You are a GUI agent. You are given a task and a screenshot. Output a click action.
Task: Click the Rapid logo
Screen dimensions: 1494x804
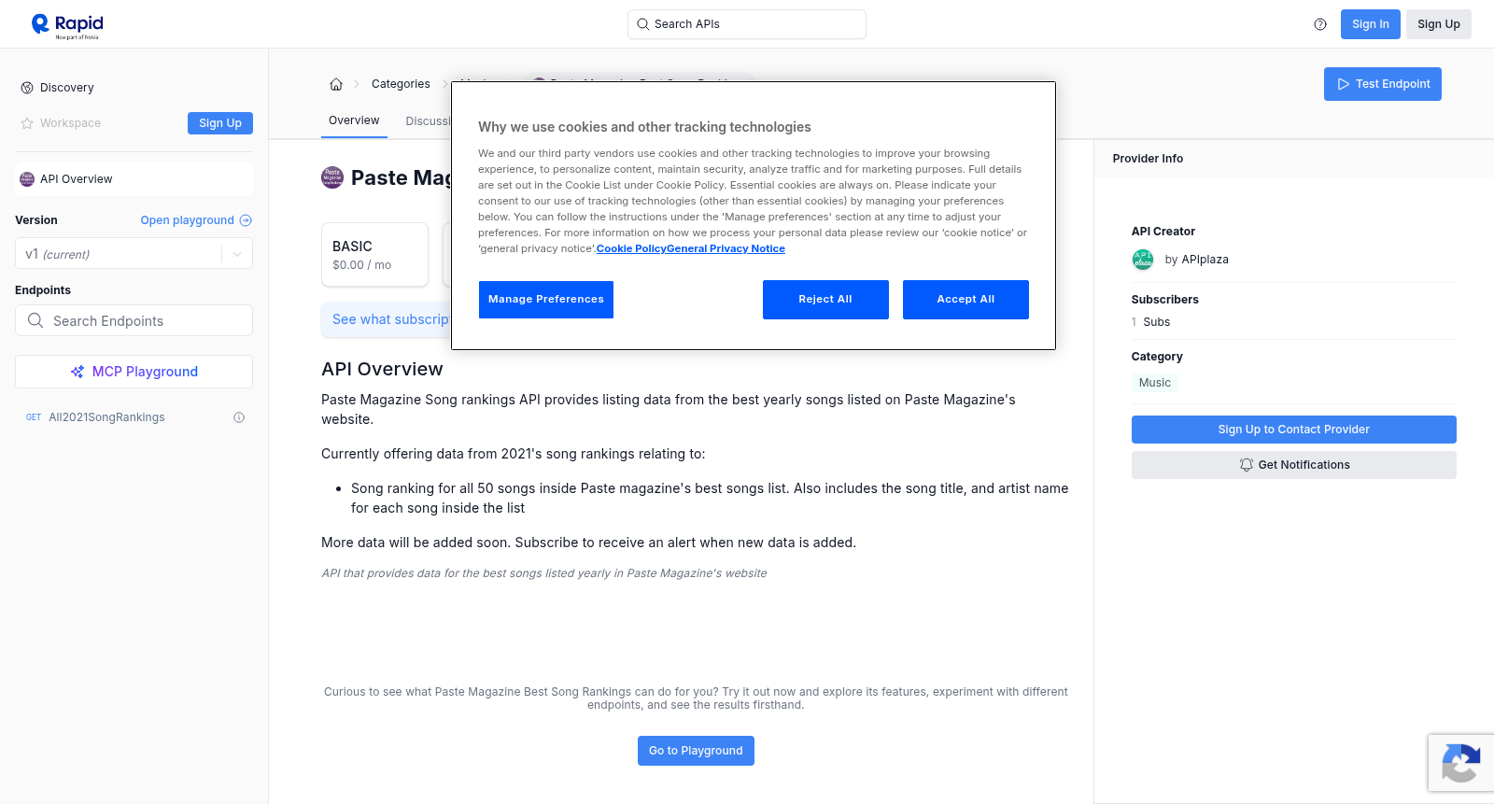tap(67, 25)
